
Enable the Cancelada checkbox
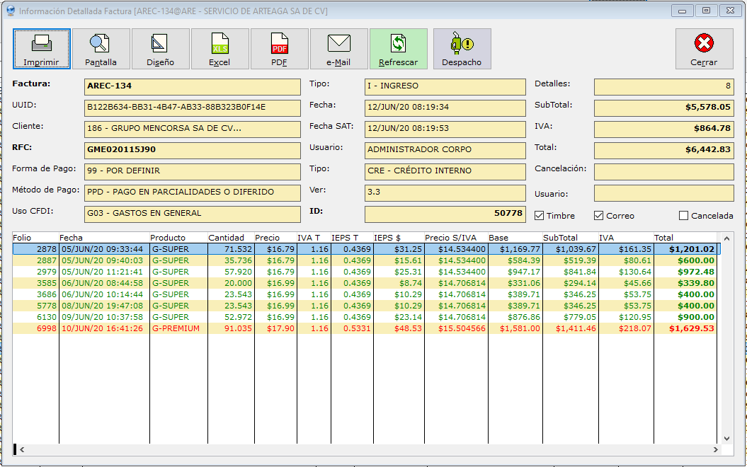click(683, 216)
